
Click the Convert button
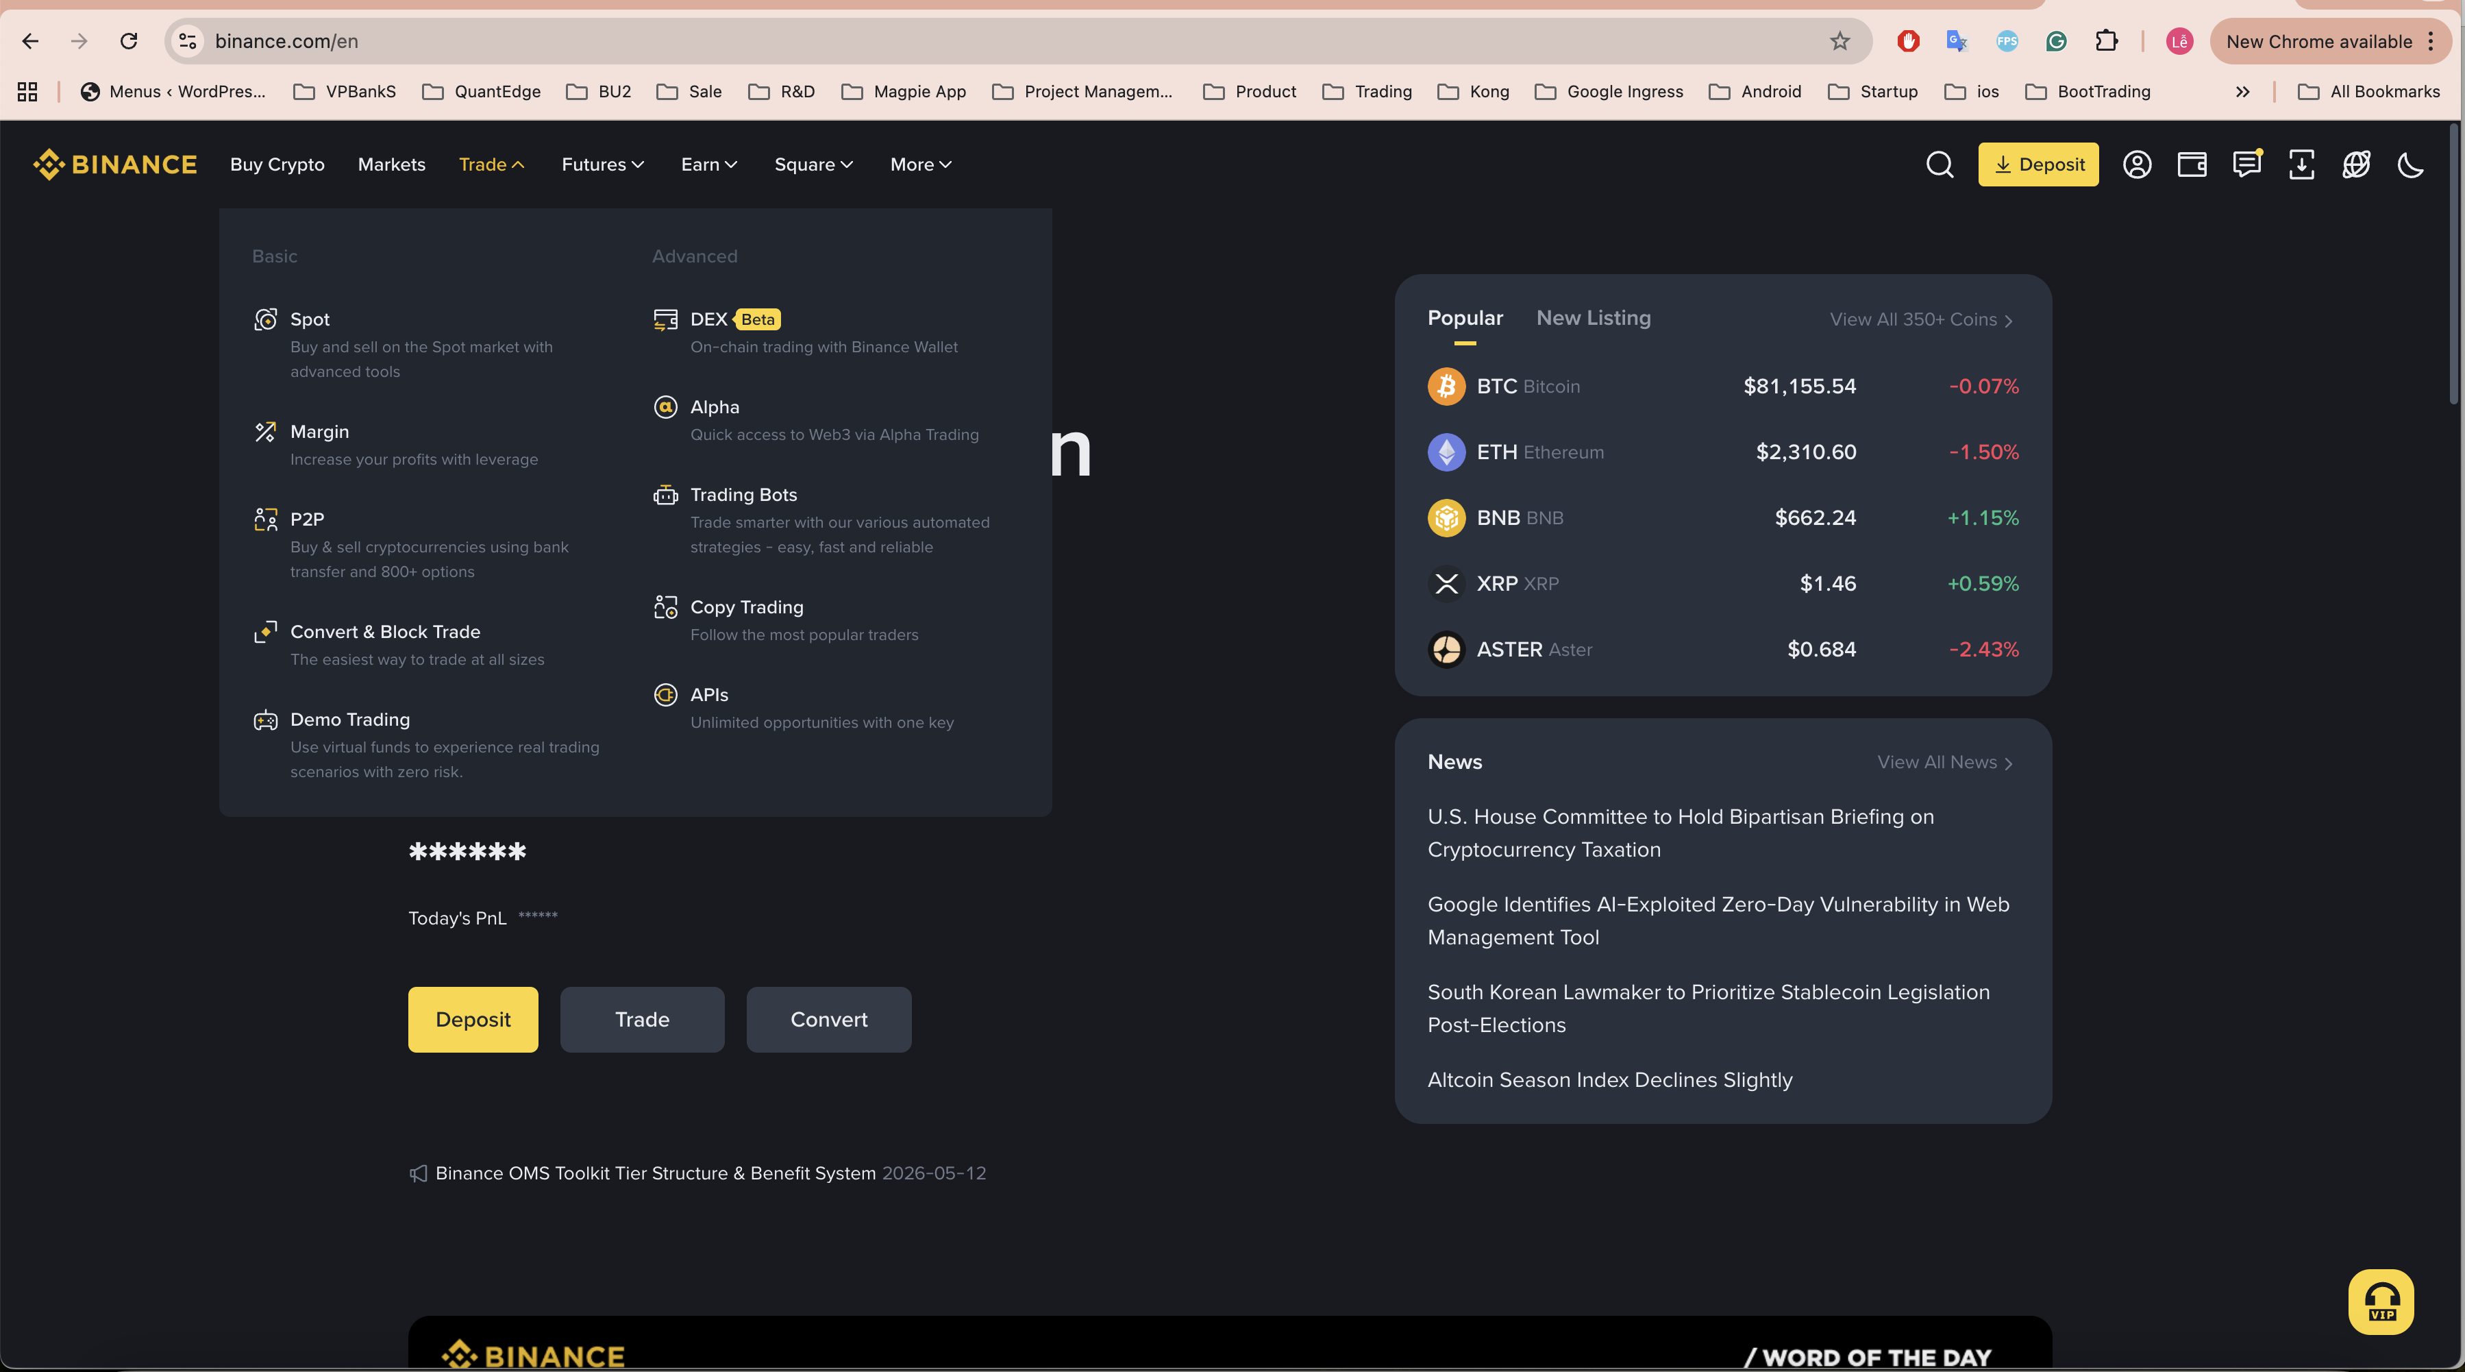[x=829, y=1020]
